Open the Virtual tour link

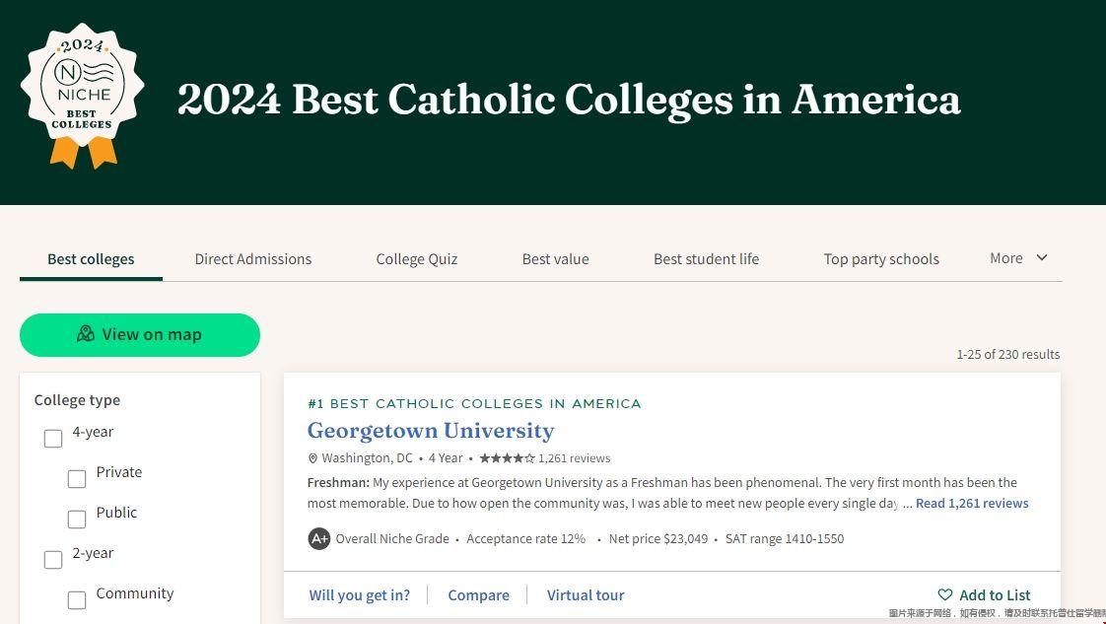(586, 595)
